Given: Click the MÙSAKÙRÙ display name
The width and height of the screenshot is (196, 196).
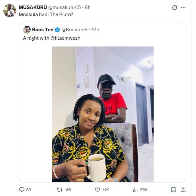Looking at the screenshot, I should (x=33, y=7).
